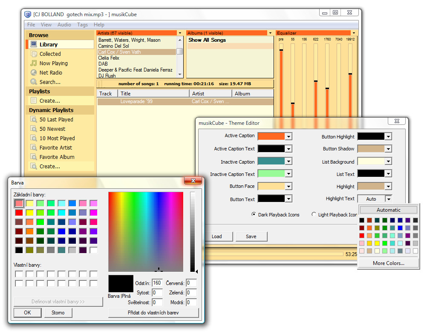
Task: Click the Title column header
Action: click(x=153, y=94)
